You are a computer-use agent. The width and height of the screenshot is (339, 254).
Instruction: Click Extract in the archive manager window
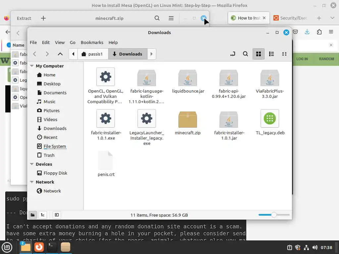point(24,19)
